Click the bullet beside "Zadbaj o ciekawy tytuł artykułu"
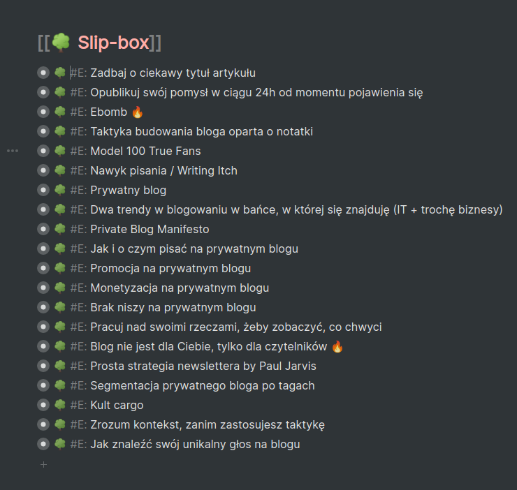Viewport: 517px width, 490px height. 43,73
